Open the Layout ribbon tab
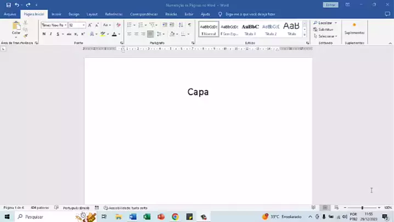 point(92,14)
